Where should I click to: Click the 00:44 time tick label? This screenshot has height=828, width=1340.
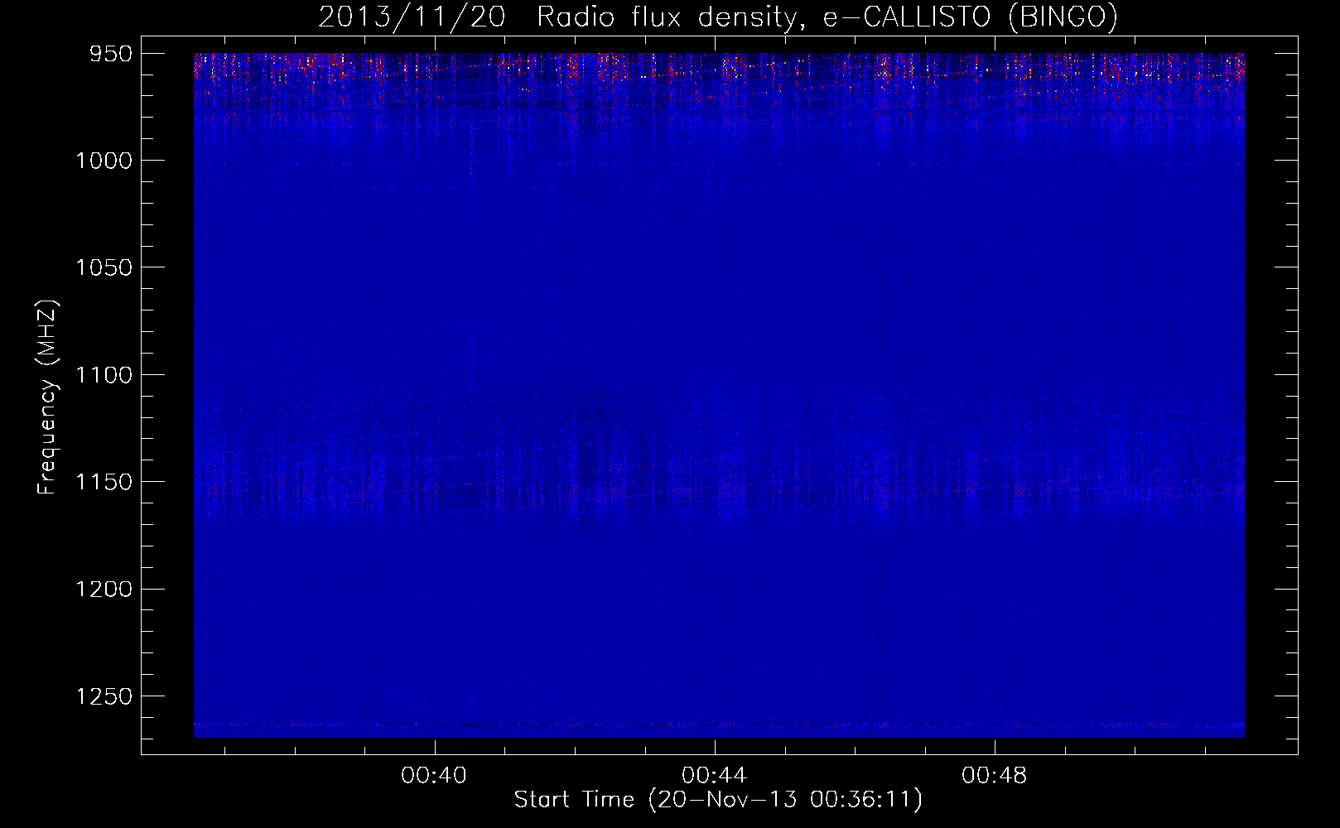714,776
